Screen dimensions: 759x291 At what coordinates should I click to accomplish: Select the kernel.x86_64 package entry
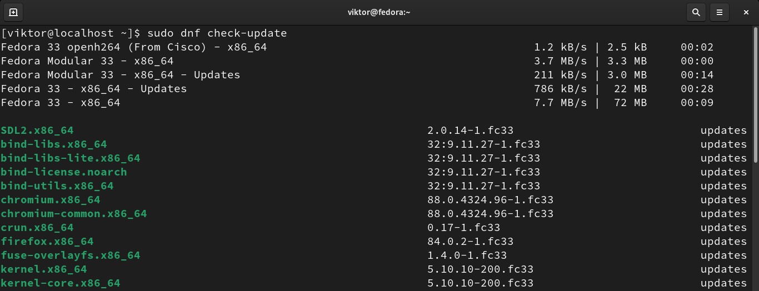(x=44, y=269)
